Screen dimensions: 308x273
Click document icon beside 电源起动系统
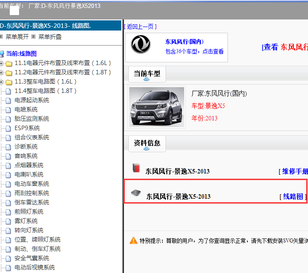coord(8,100)
